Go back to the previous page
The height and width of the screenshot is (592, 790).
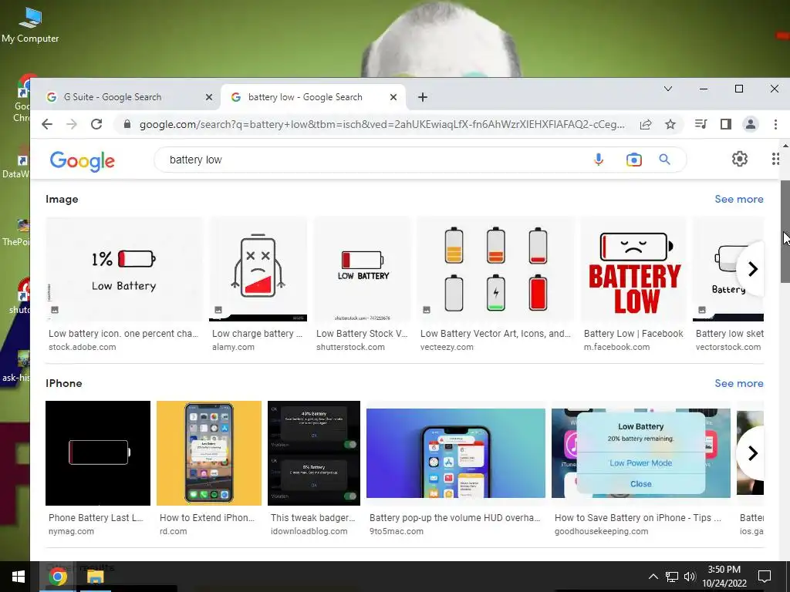tap(47, 124)
